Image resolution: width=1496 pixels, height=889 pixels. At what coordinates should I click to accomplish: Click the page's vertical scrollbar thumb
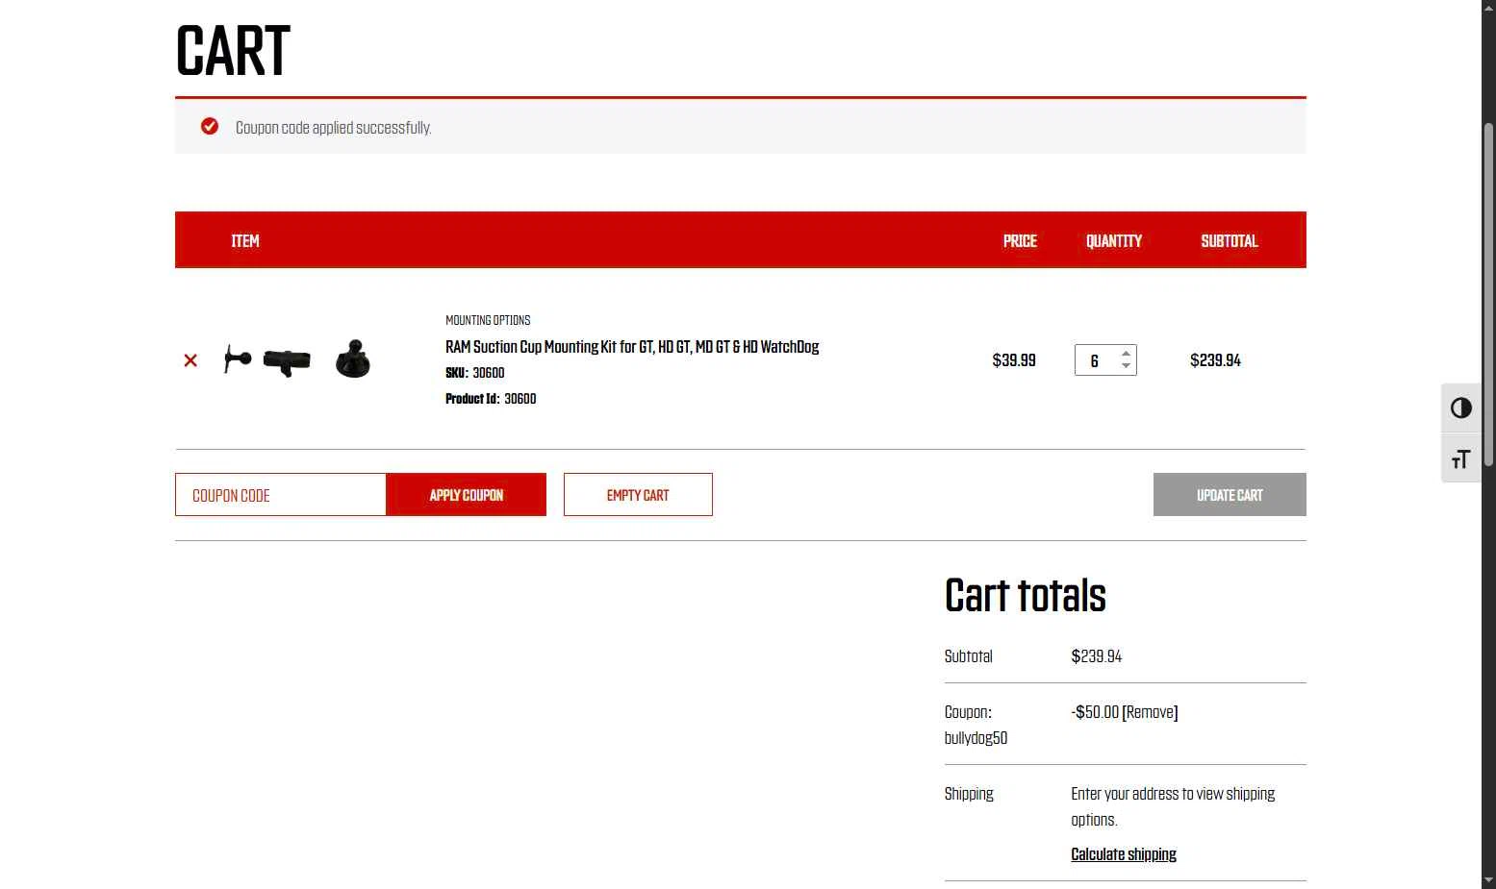[x=1488, y=293]
